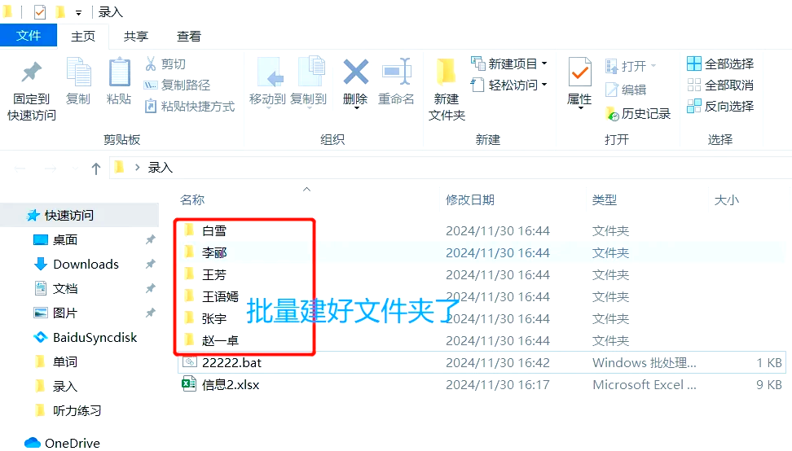Open Customize Quick Access Toolbar dropdown

tap(78, 12)
